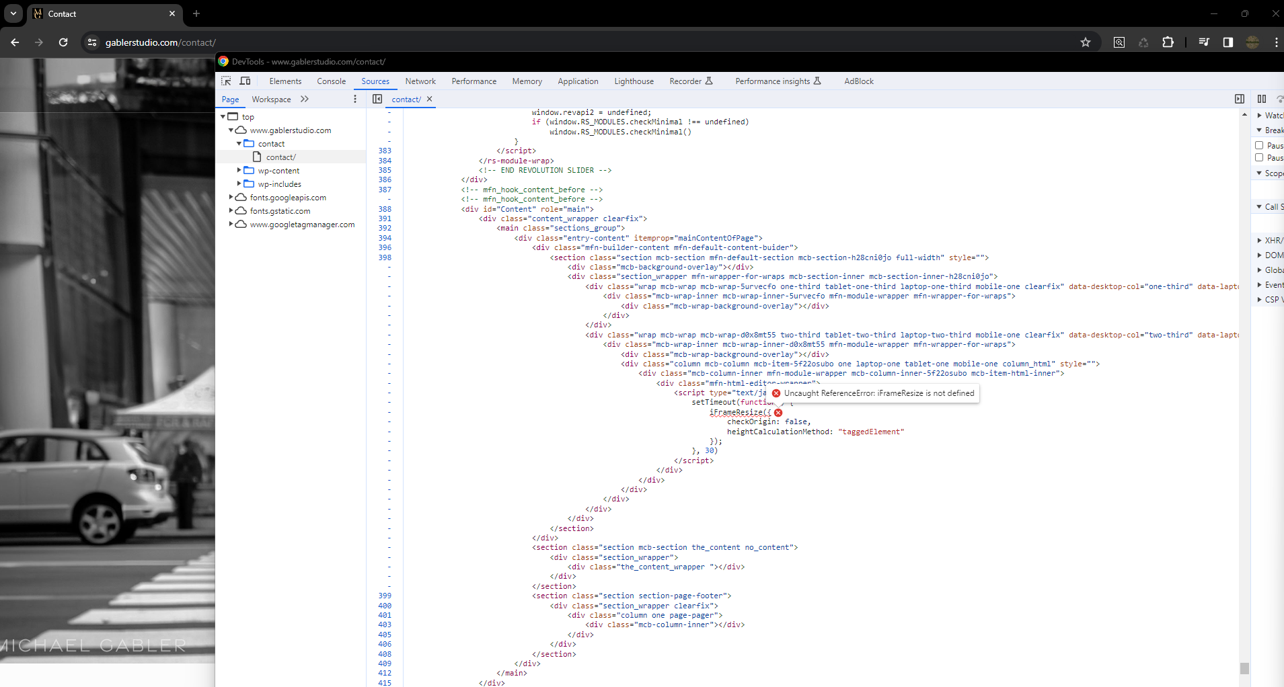This screenshot has height=687, width=1284.
Task: Hide the debugger sidebar icon
Action: coord(1240,99)
